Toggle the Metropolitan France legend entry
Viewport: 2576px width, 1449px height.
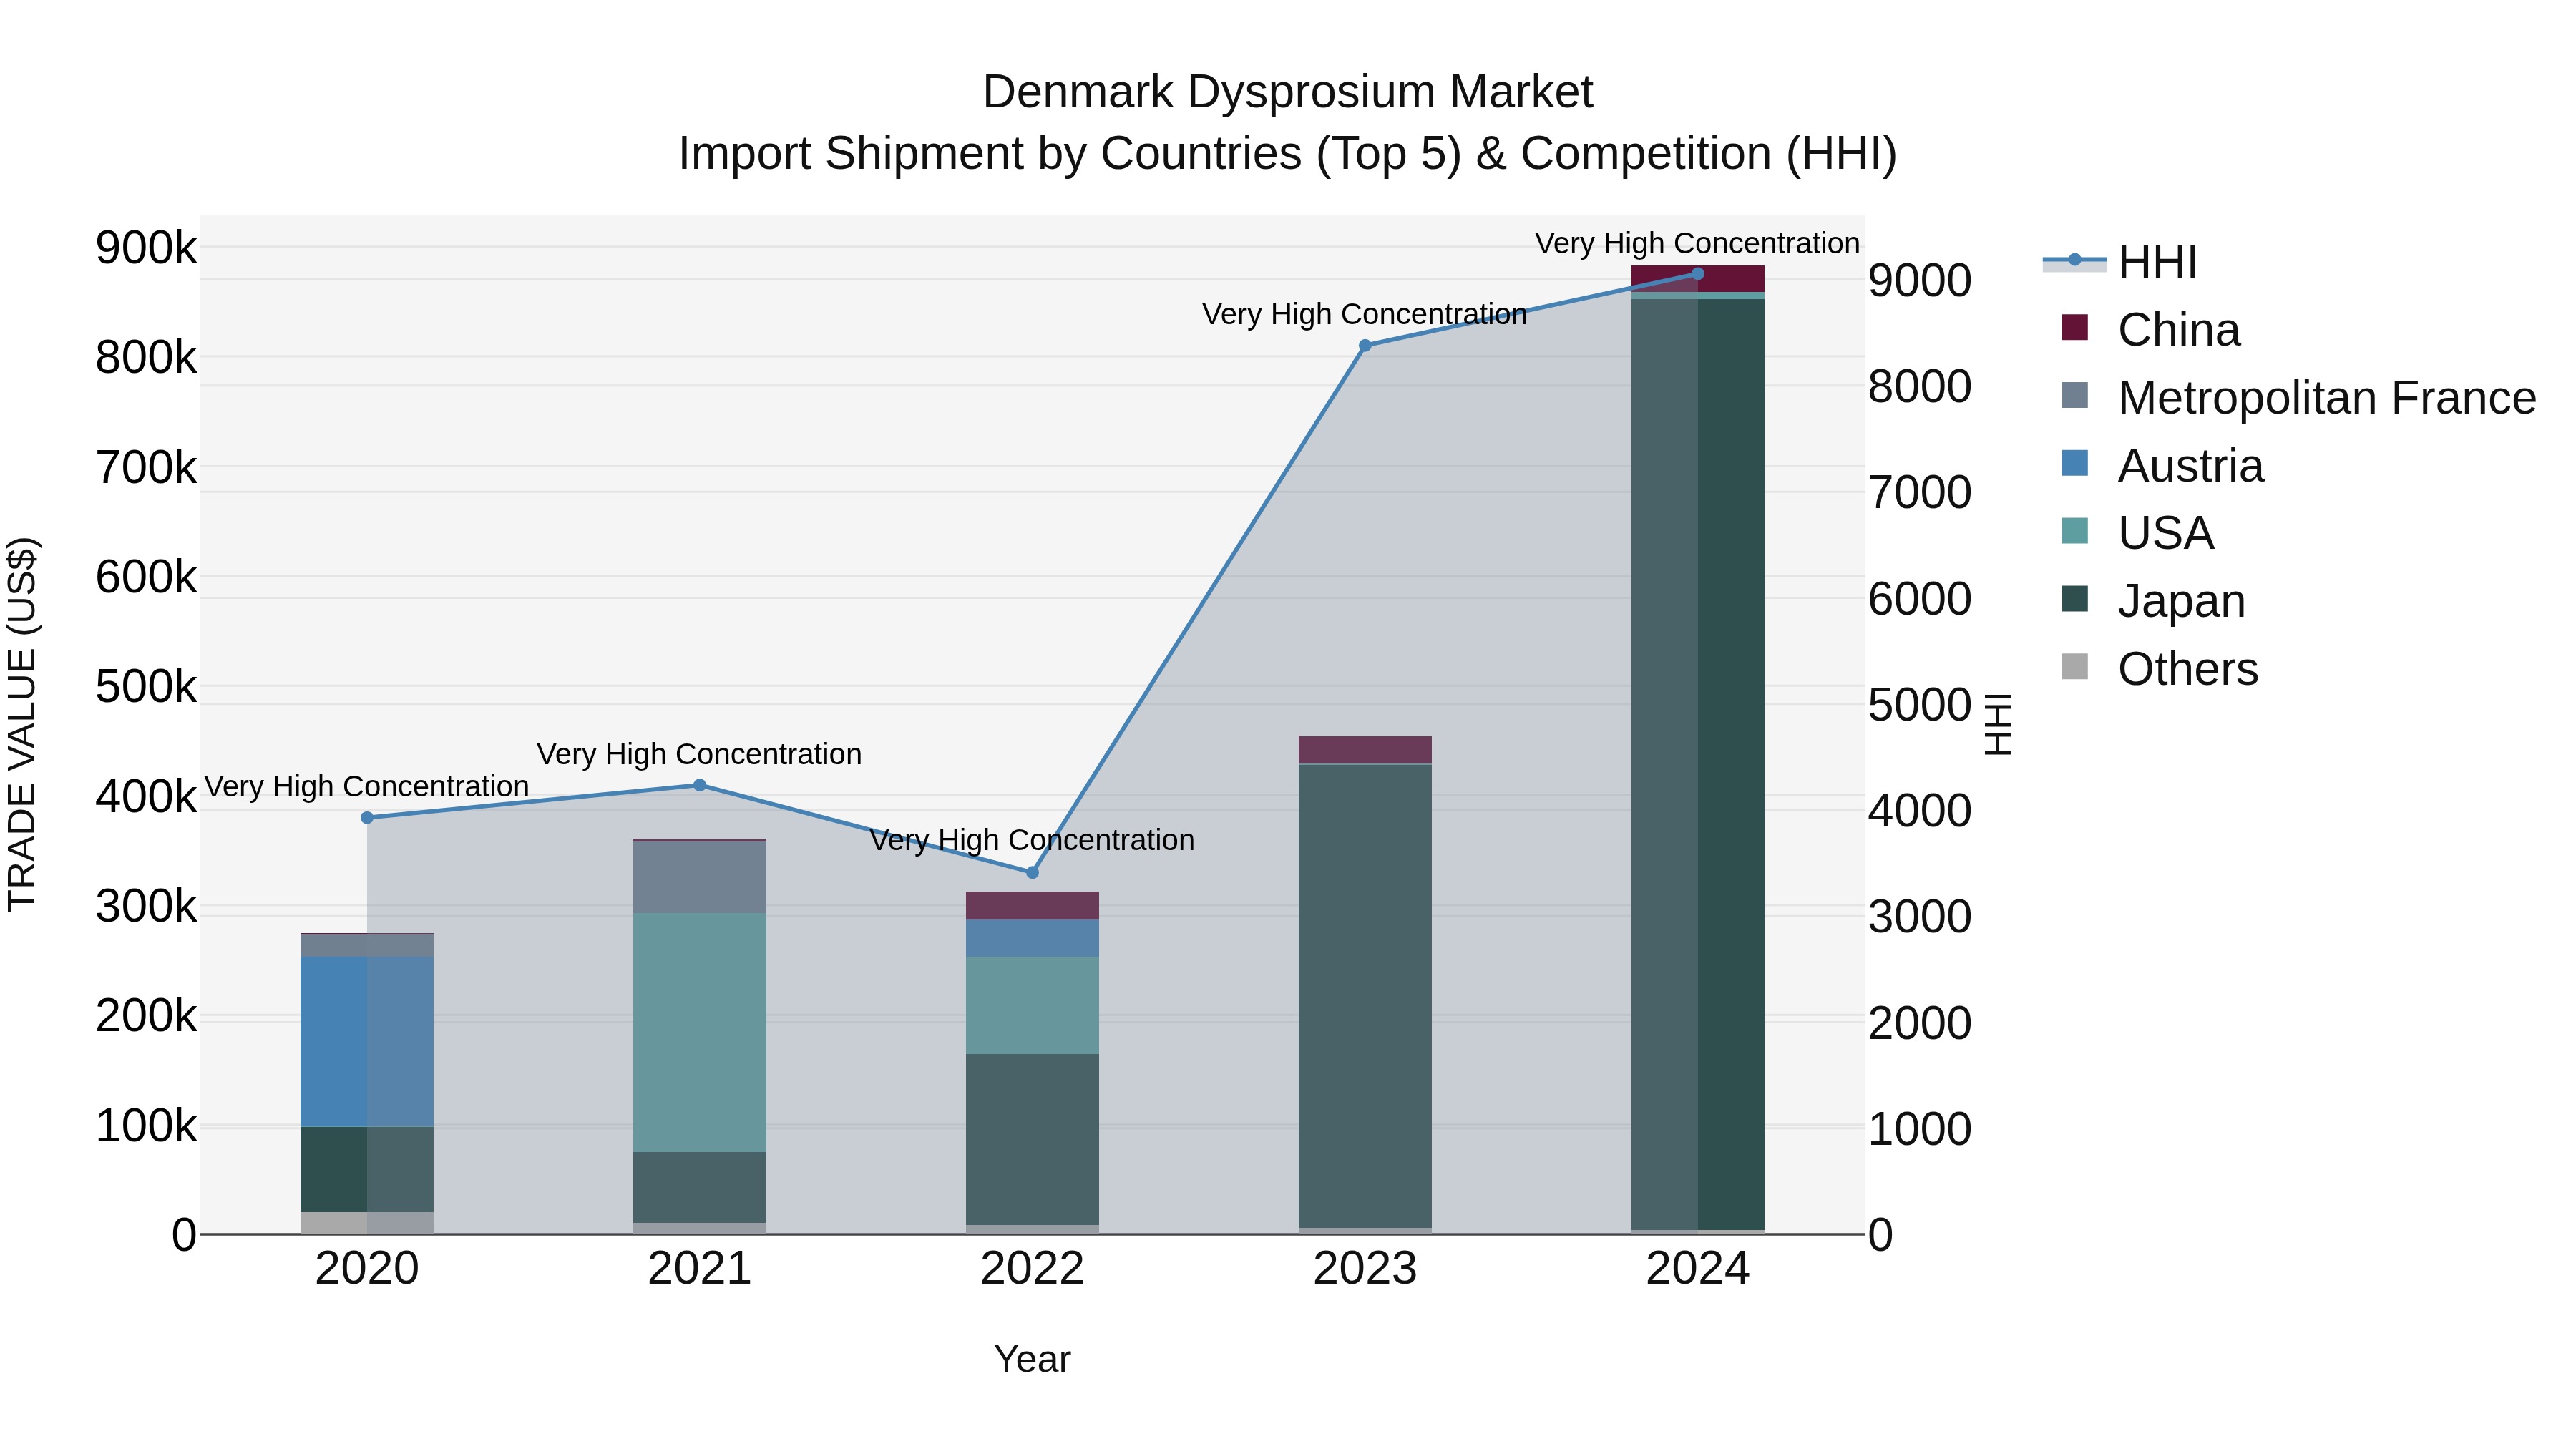pos(2298,398)
